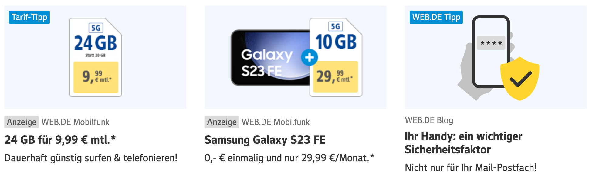Click the 10 GB SIM card text
599x185 pixels.
pos(336,42)
